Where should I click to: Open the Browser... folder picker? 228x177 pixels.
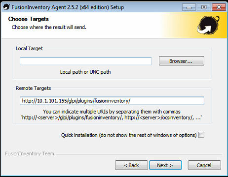[182, 61]
